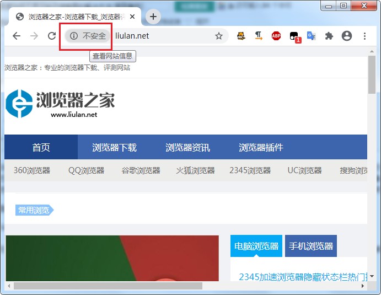Select the 浏览器之家 browser tab

(x=75, y=17)
